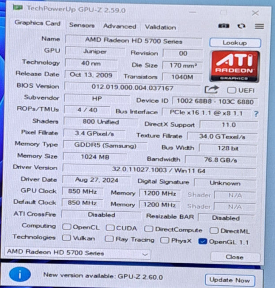Click the refresh icon
The width and height of the screenshot is (275, 288).
click(x=241, y=26)
